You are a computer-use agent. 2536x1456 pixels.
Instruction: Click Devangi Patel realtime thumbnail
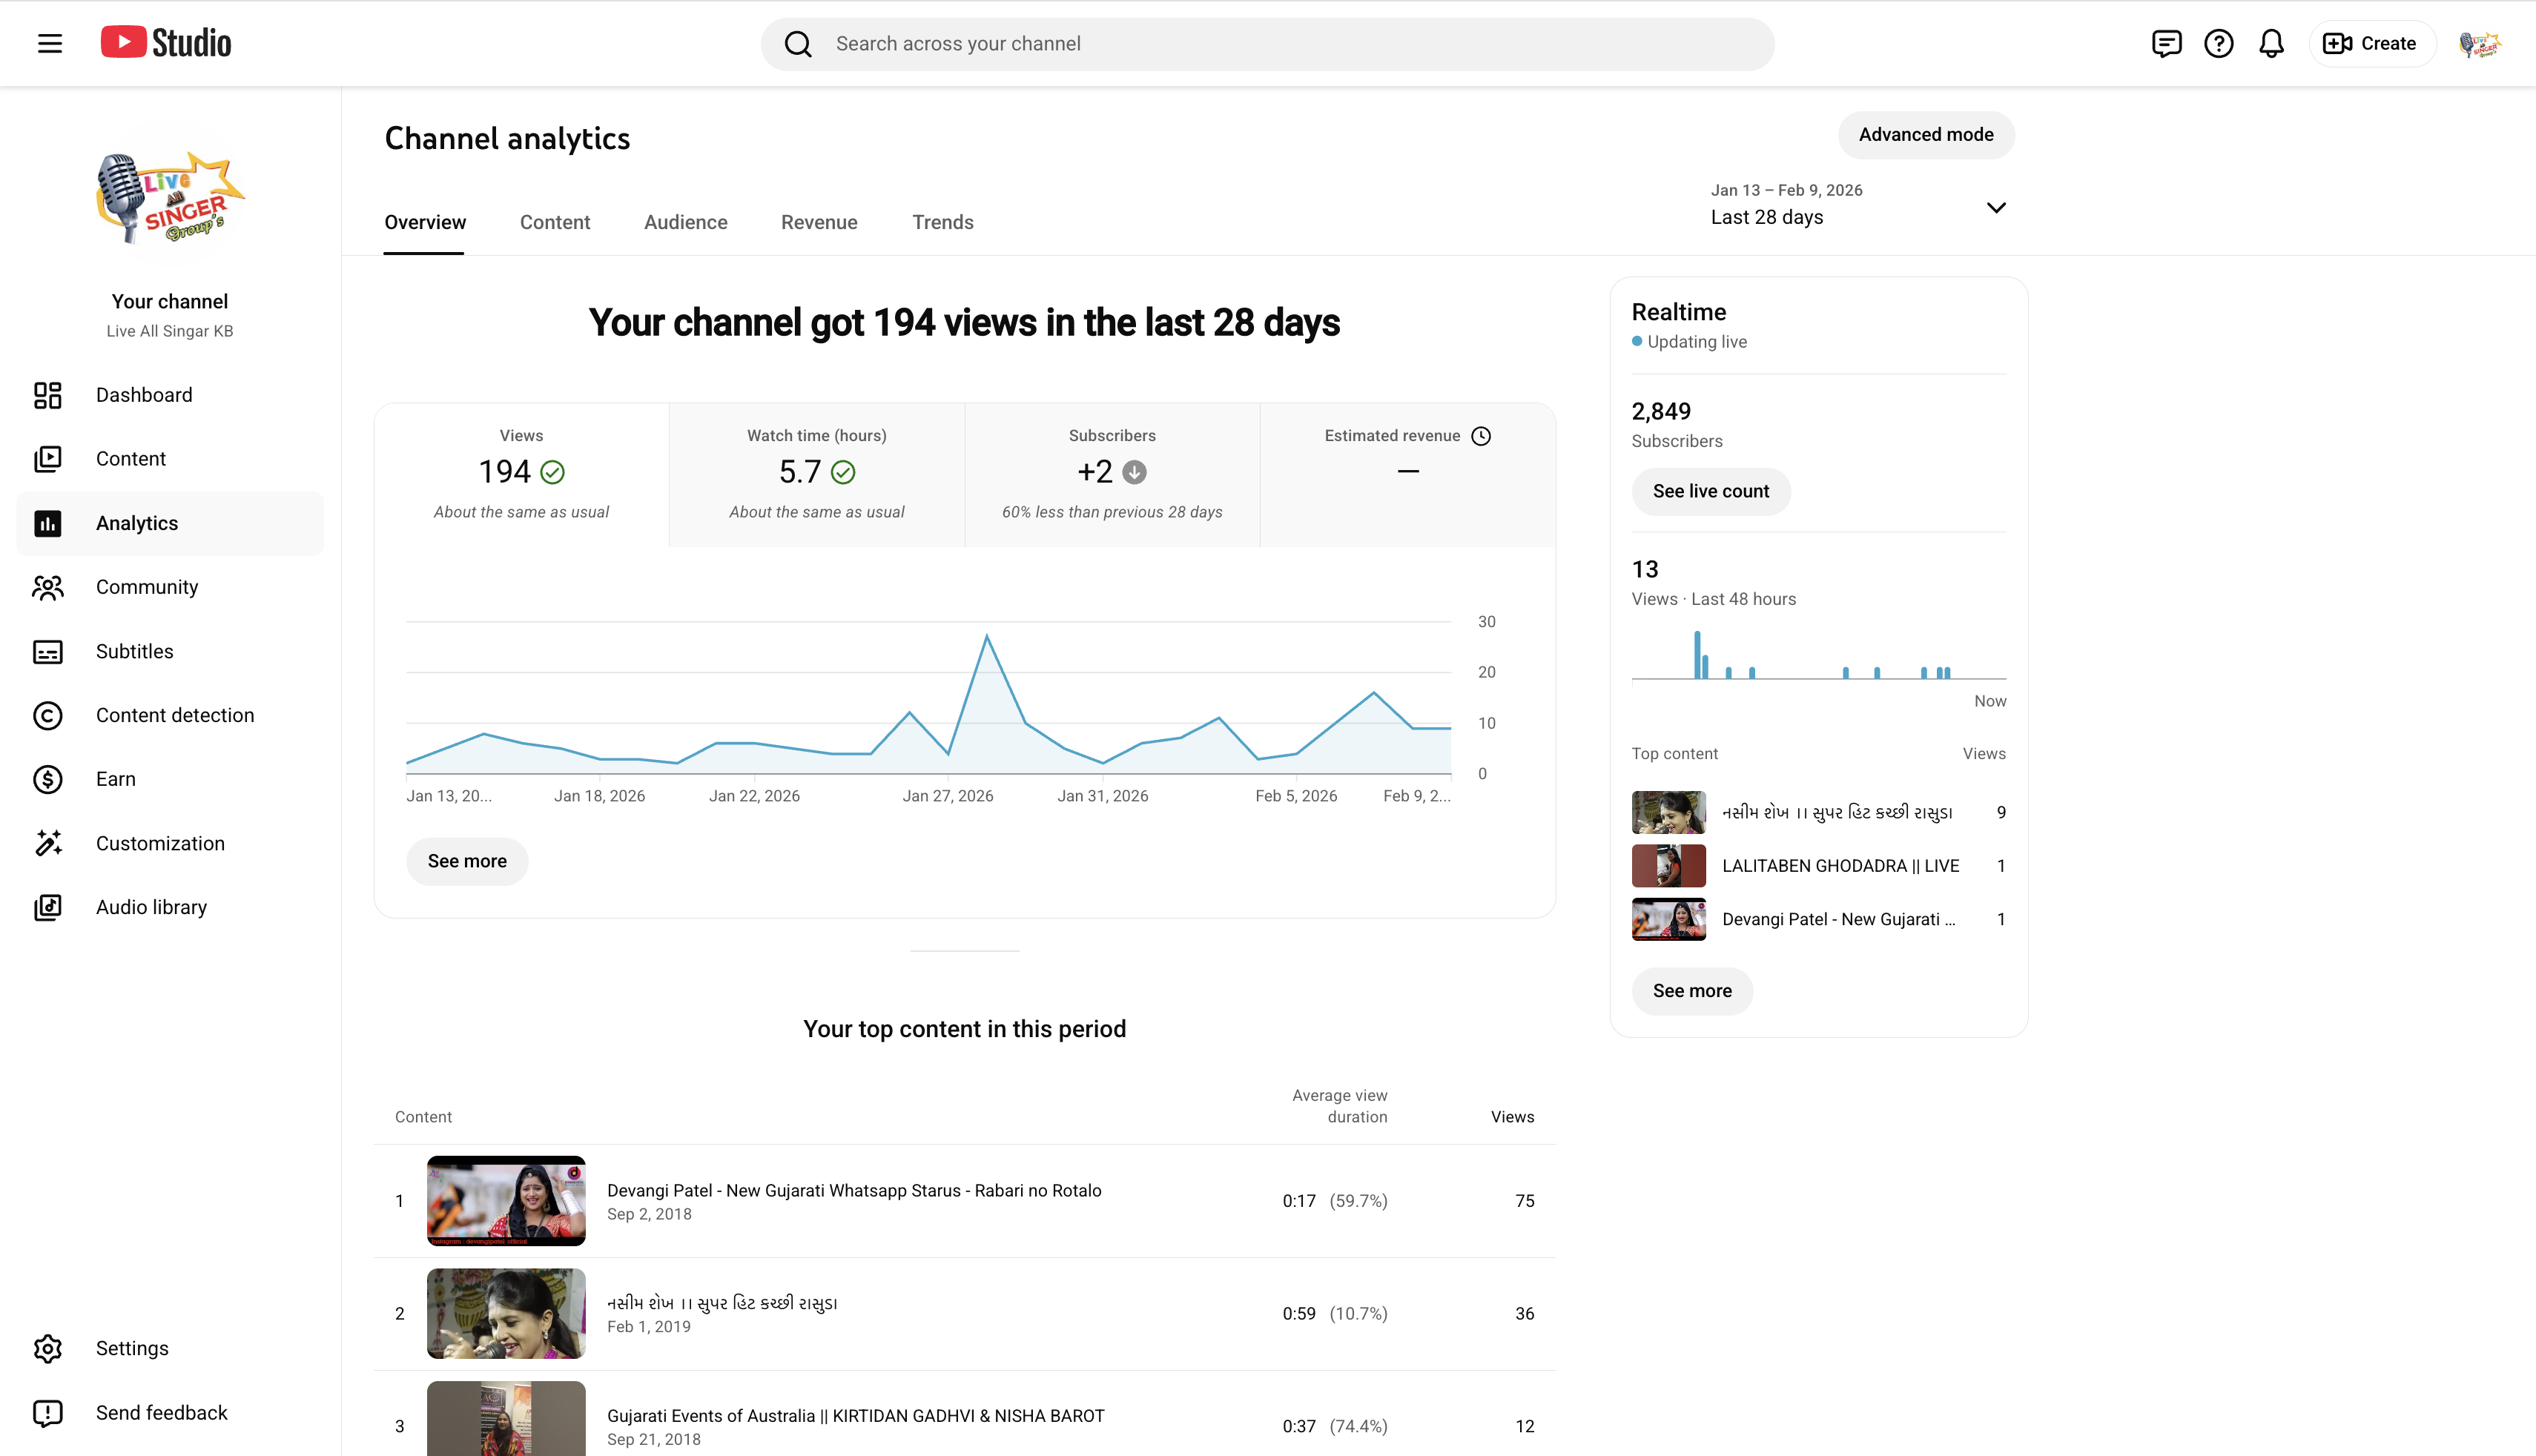[1669, 920]
